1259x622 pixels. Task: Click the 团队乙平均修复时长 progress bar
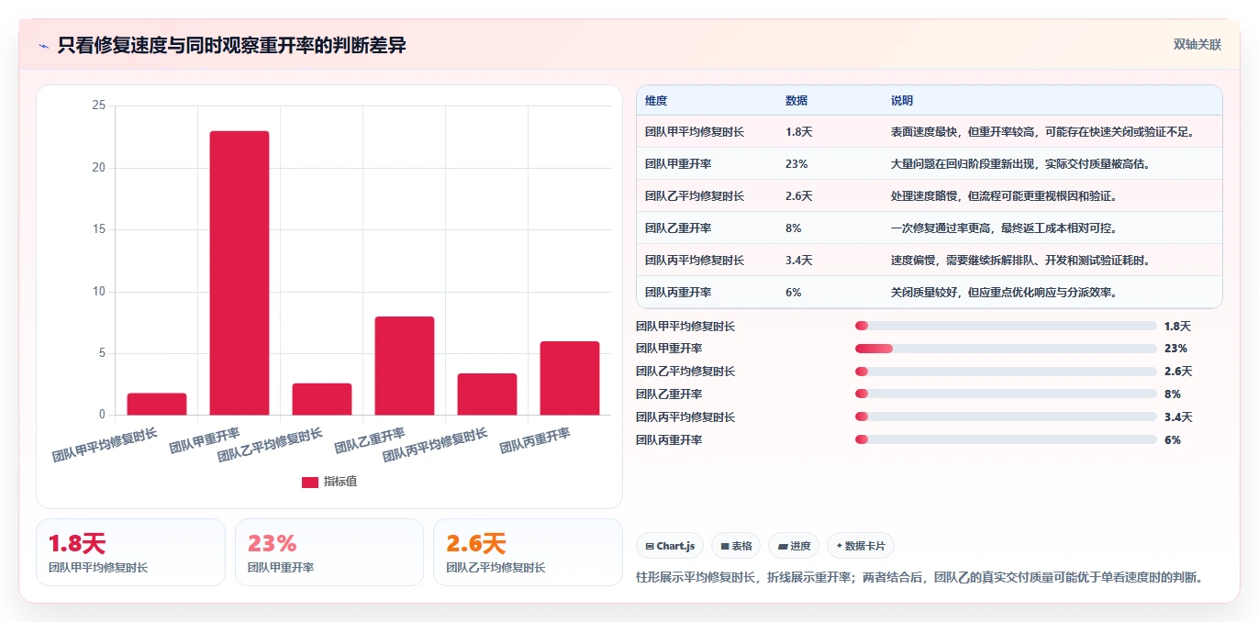(x=1006, y=372)
